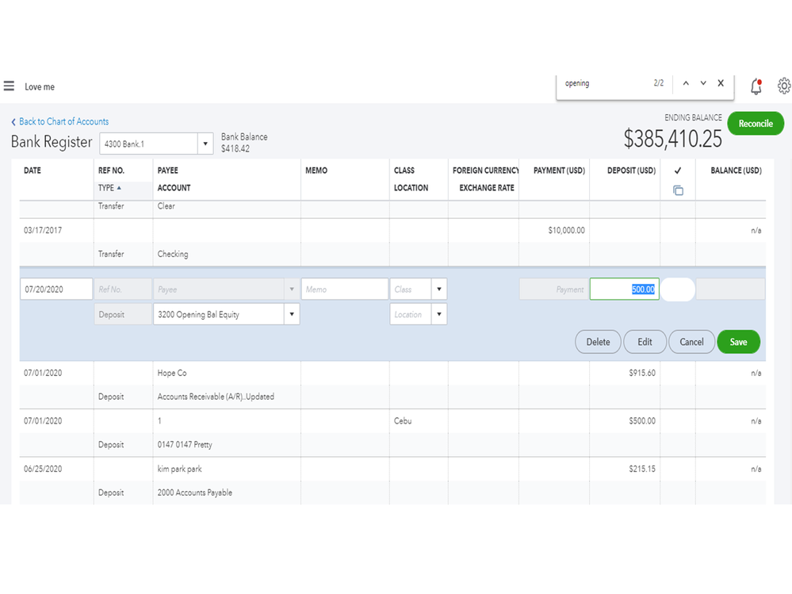Image resolution: width=792 pixels, height=594 pixels.
Task: Cancel editing the transaction
Action: pos(691,342)
